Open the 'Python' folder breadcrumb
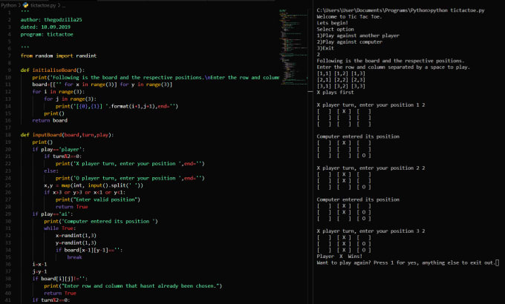Image resolution: width=505 pixels, height=304 pixels. (9, 5)
